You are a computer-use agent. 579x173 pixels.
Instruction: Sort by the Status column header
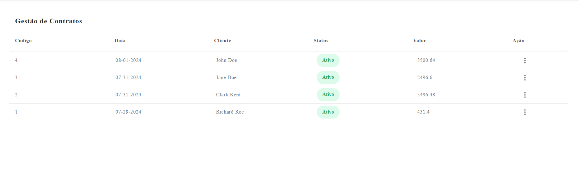321,41
